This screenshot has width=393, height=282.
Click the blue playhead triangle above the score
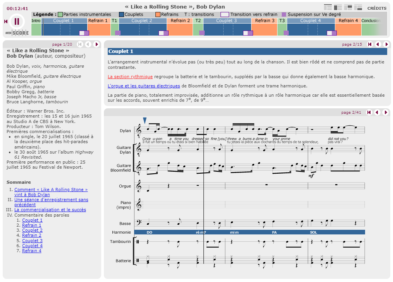point(145,121)
